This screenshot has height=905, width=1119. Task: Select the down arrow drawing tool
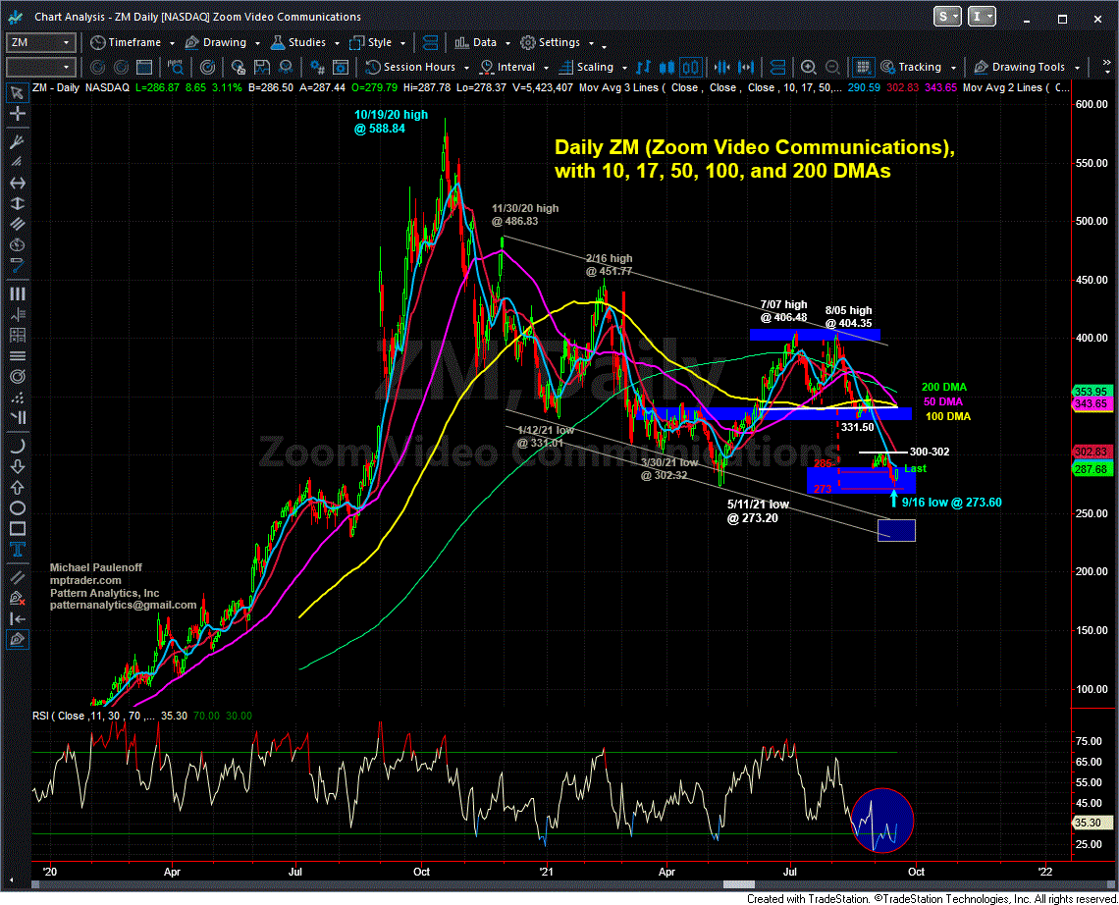tap(17, 467)
